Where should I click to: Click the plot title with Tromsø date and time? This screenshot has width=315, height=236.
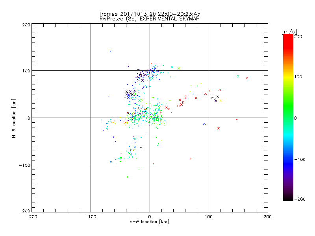(150, 14)
